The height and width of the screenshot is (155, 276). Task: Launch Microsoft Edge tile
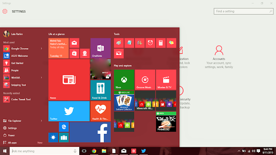64,127
